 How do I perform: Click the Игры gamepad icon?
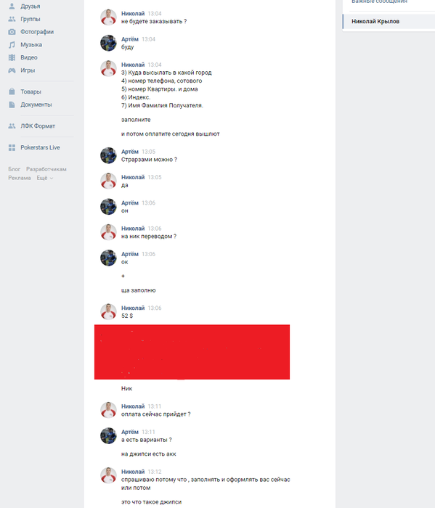click(12, 70)
